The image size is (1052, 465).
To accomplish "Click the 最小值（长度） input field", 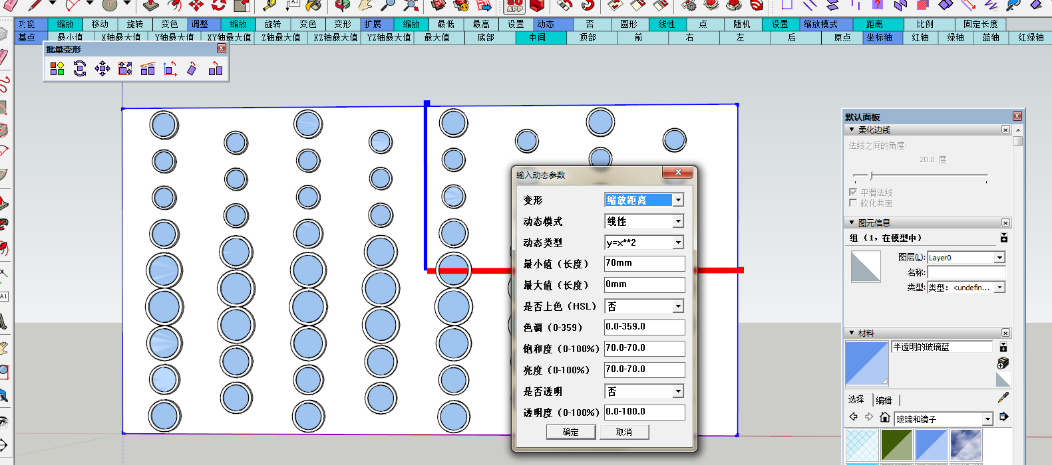I will [x=644, y=264].
